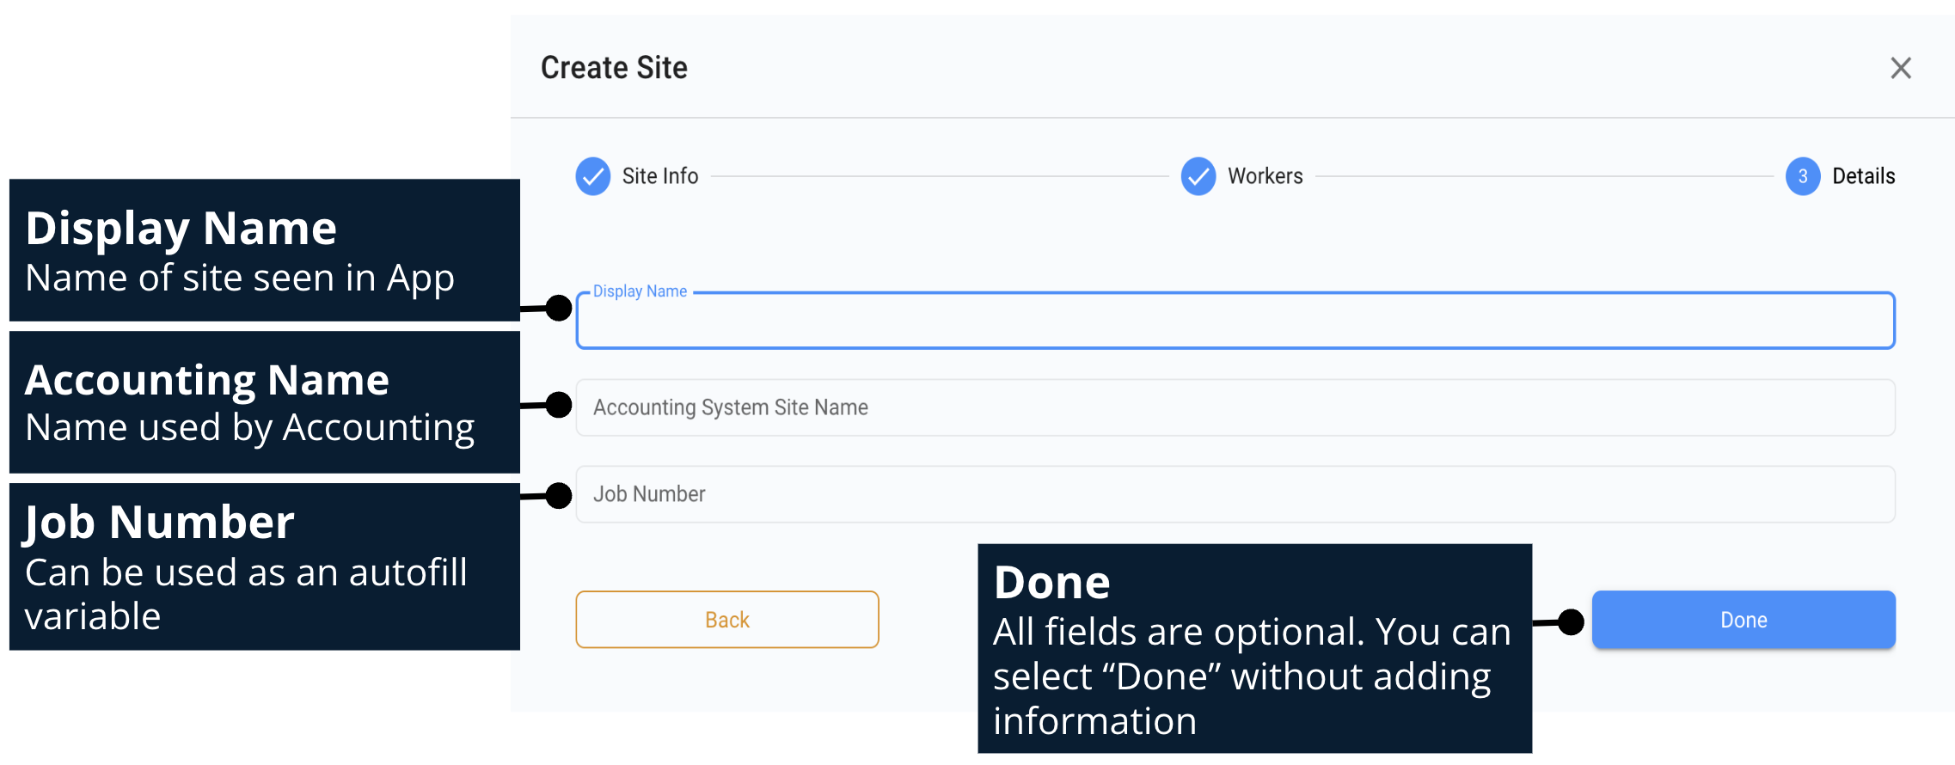
Task: Click the dot marker beside Done button
Action: pos(1571,621)
